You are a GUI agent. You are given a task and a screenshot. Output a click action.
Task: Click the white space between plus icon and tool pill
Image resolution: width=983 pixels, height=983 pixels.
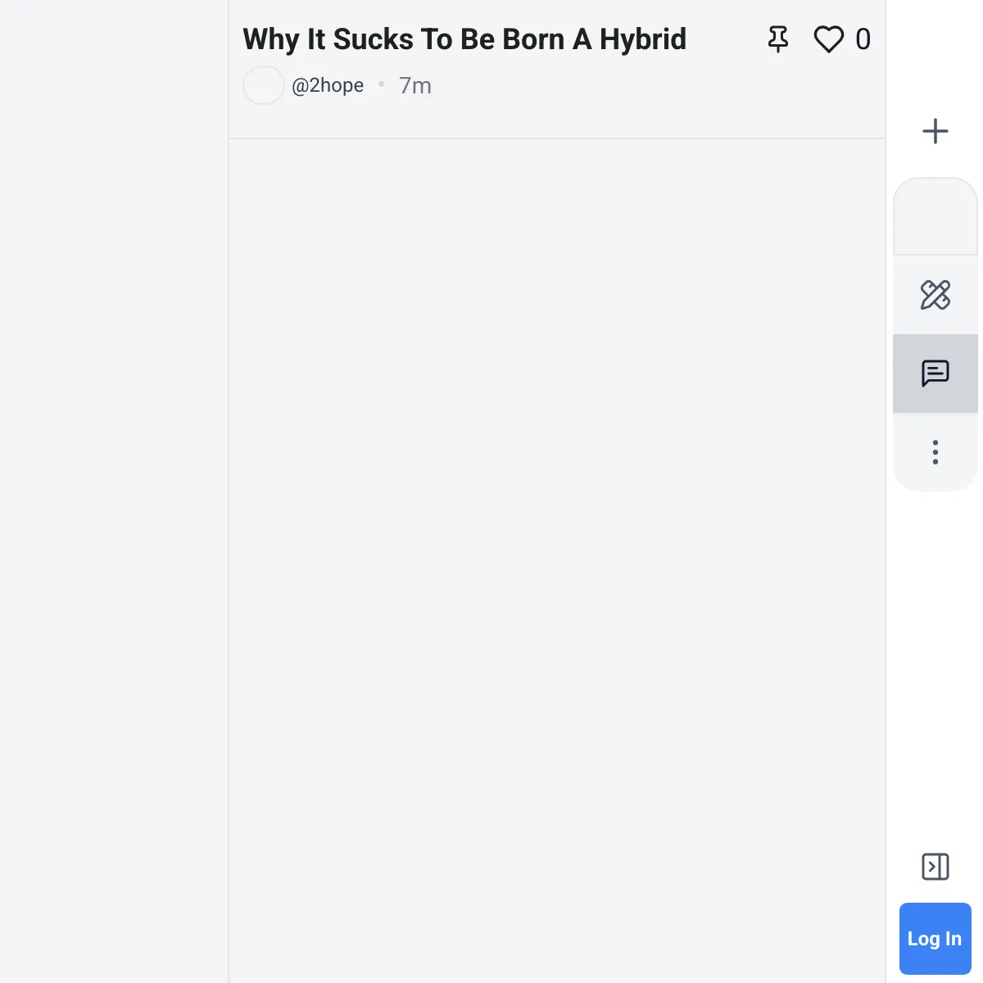click(x=935, y=162)
